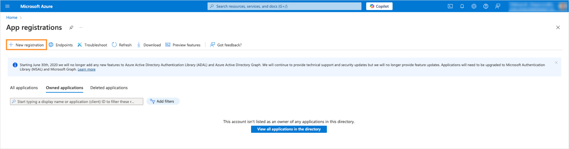This screenshot has width=569, height=149.
Task: Pin App registrations page
Action: click(71, 27)
